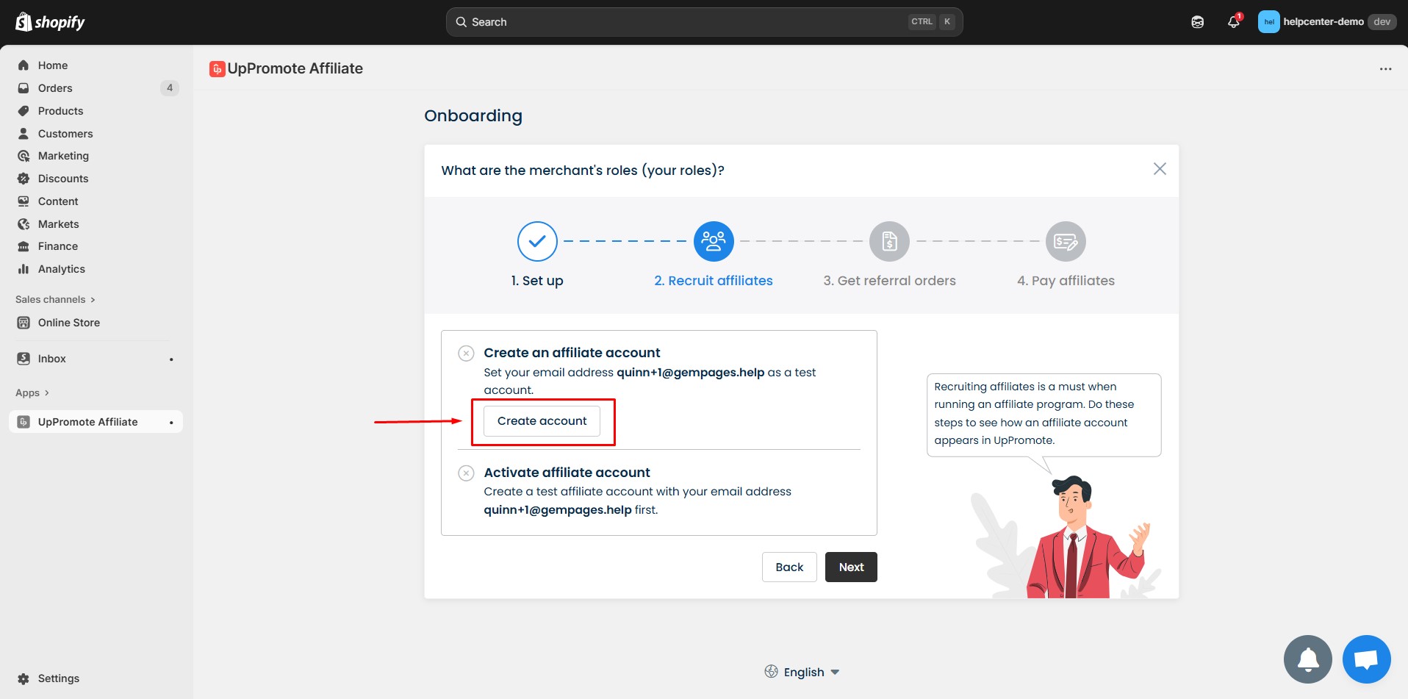
Task: Select the Marketing menu item
Action: click(x=63, y=155)
